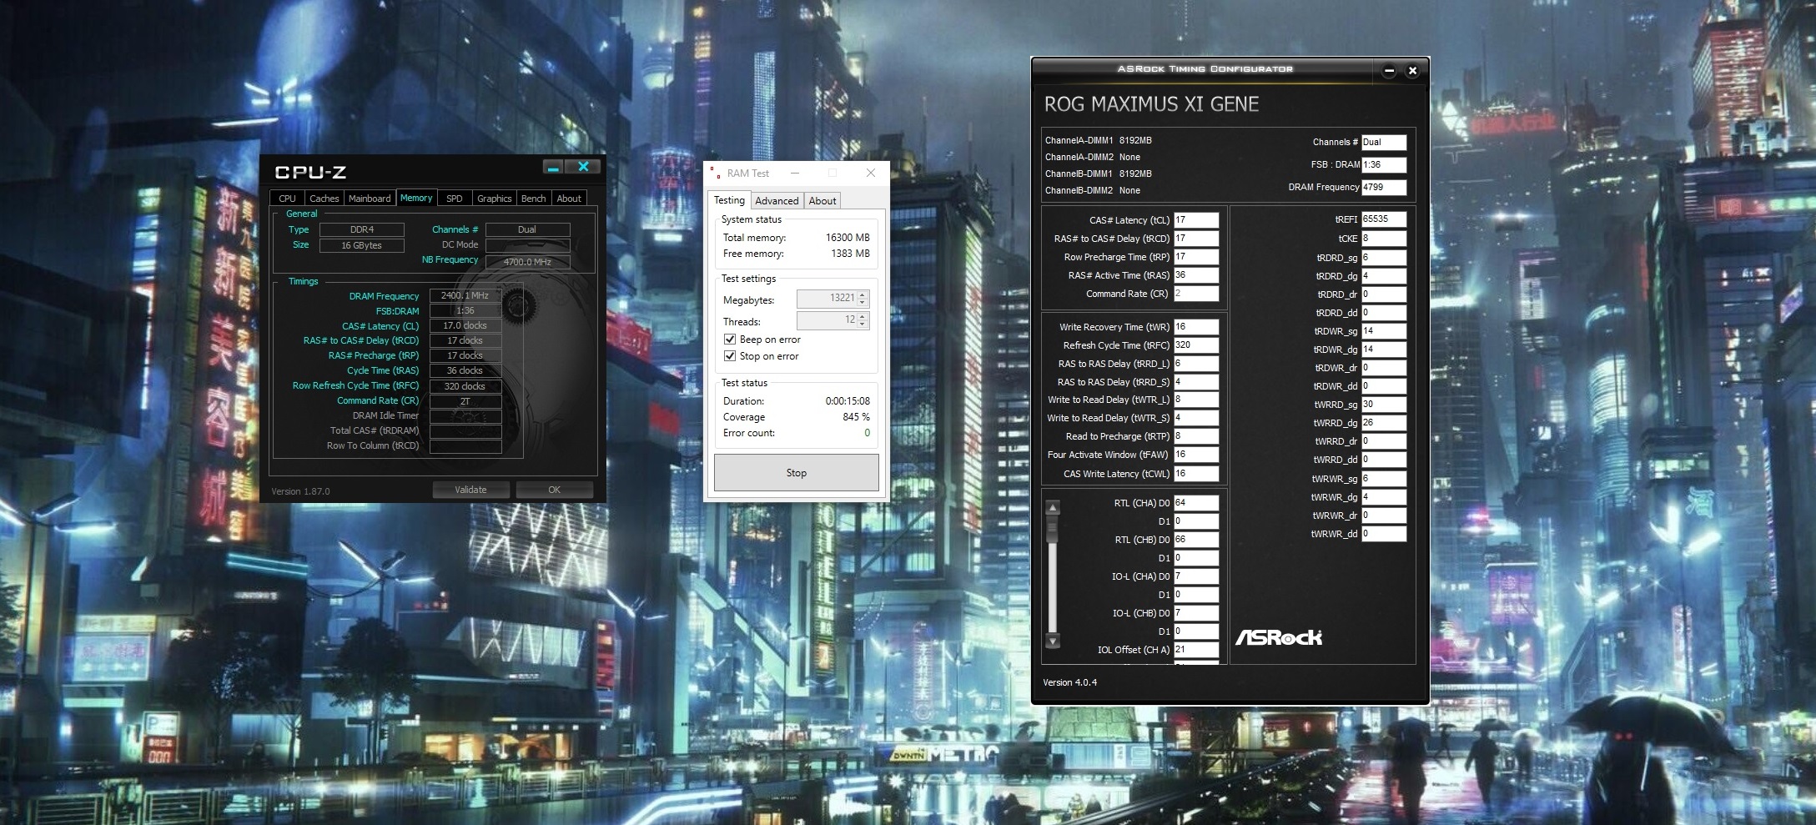Viewport: 1816px width, 825px height.
Task: Close the ASRock Timing Configurator window
Action: [x=1412, y=71]
